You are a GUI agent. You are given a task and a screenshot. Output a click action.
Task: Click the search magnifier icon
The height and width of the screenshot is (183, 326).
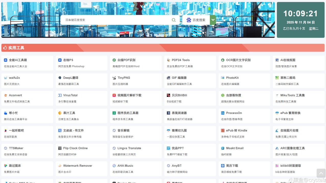[174, 20]
